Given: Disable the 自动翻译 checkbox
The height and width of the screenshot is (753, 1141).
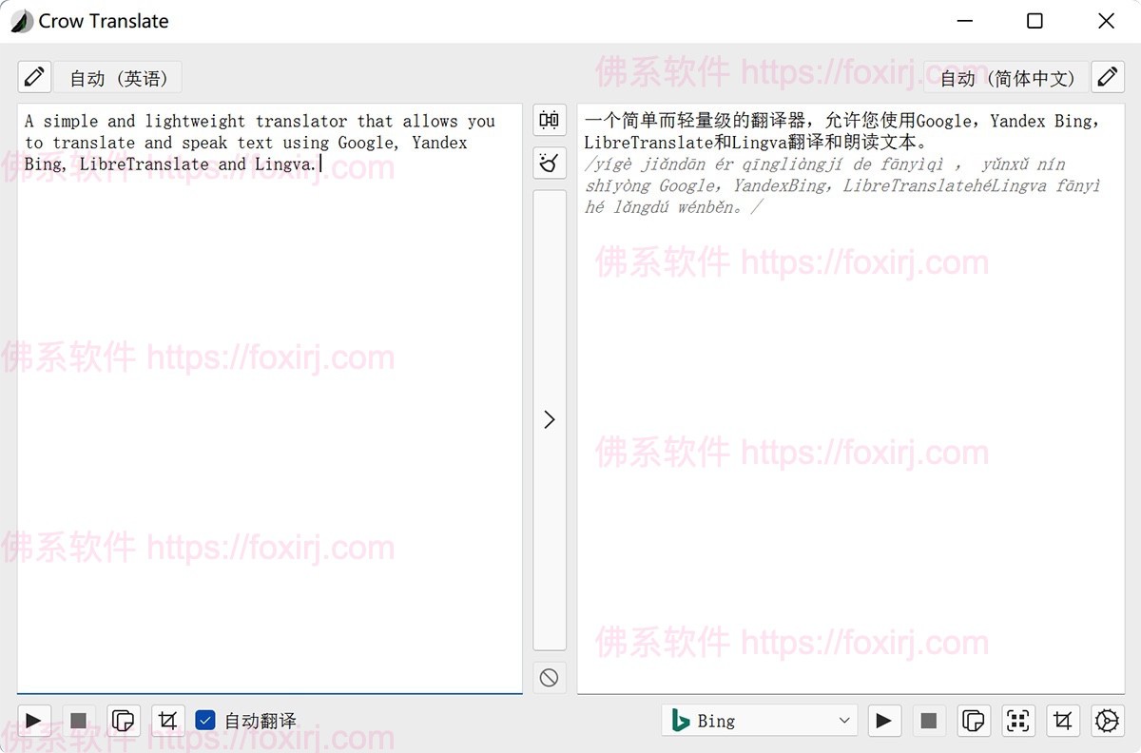Looking at the screenshot, I should point(205,720).
